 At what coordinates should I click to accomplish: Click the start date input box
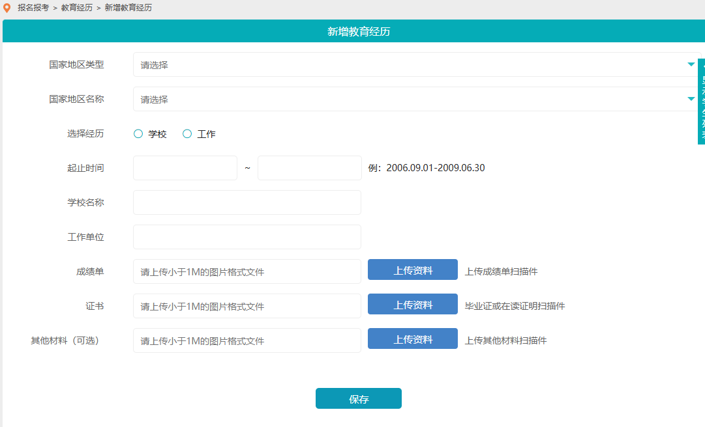coord(185,167)
